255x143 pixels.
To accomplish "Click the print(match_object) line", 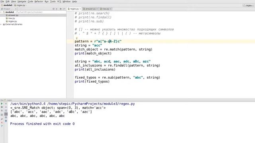I will coord(93,53).
